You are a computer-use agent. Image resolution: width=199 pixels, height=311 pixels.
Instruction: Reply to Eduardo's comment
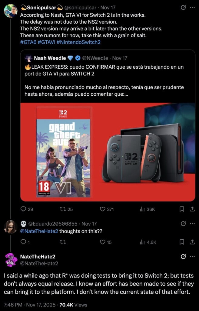(x=23, y=242)
